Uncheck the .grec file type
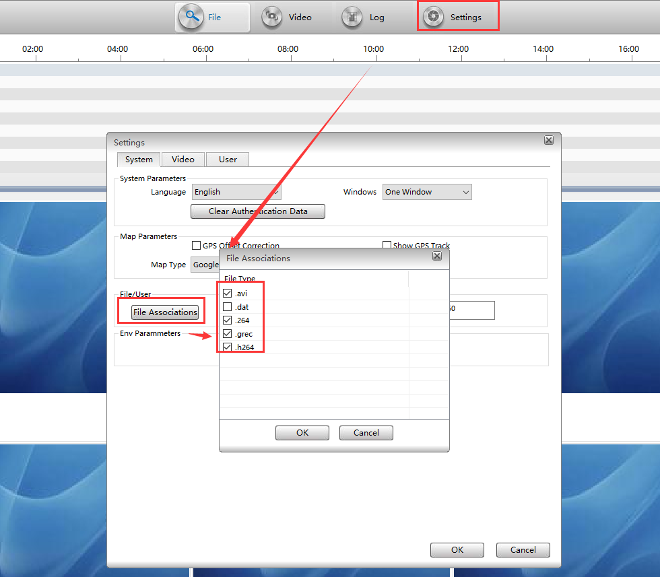 point(228,334)
